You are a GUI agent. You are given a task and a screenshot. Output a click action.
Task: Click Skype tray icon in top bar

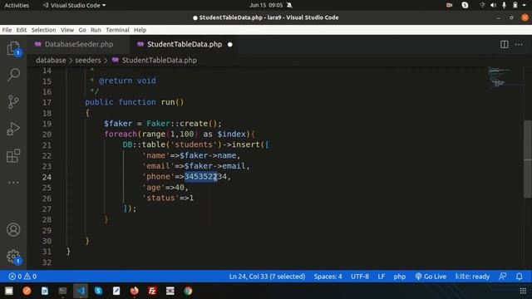coord(465,5)
